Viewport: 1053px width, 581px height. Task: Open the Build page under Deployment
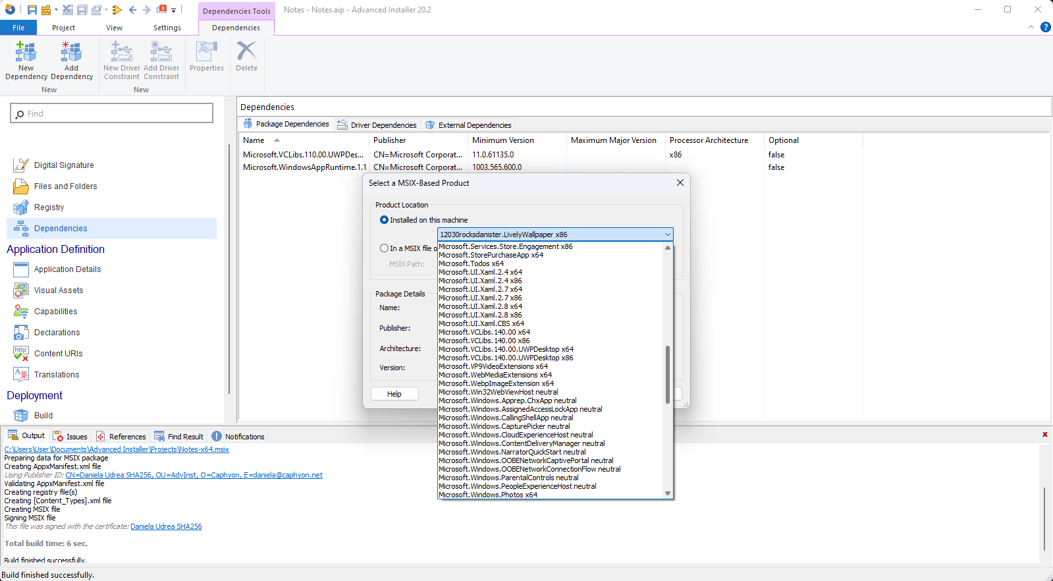[43, 416]
